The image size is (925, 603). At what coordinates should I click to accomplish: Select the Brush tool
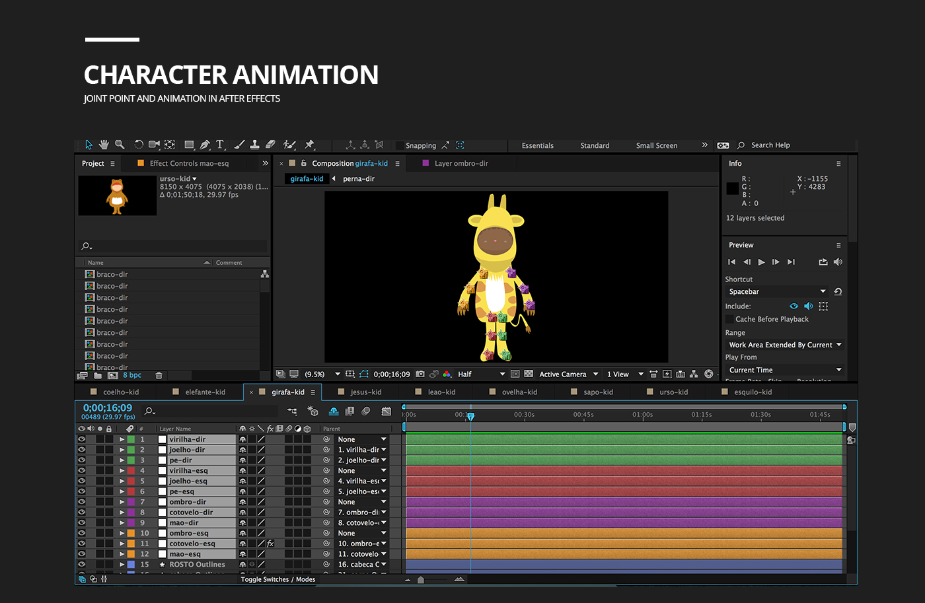239,145
